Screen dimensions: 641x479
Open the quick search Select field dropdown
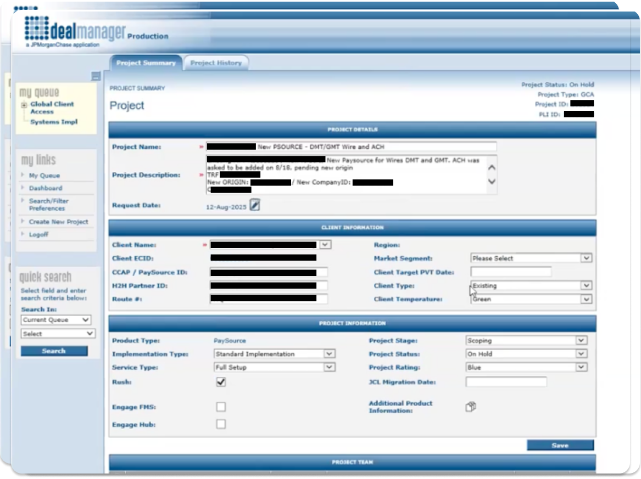(x=58, y=334)
